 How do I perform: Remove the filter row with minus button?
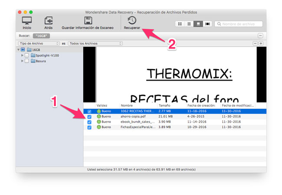pyautogui.click(x=256, y=43)
